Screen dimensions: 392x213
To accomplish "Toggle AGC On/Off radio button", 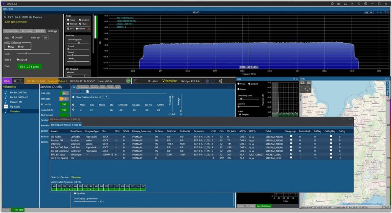I will pos(14,38).
